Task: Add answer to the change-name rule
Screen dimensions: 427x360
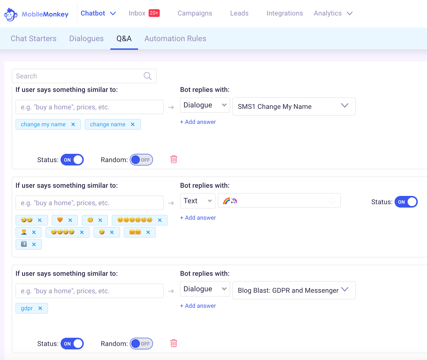Action: [198, 122]
